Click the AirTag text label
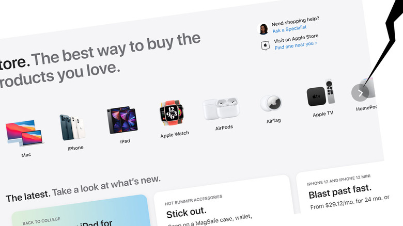 click(x=273, y=121)
